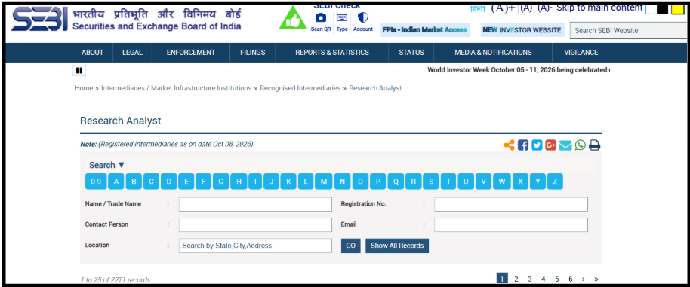Go to Home breadcrumb
Image resolution: width=690 pixels, height=287 pixels.
click(x=84, y=88)
